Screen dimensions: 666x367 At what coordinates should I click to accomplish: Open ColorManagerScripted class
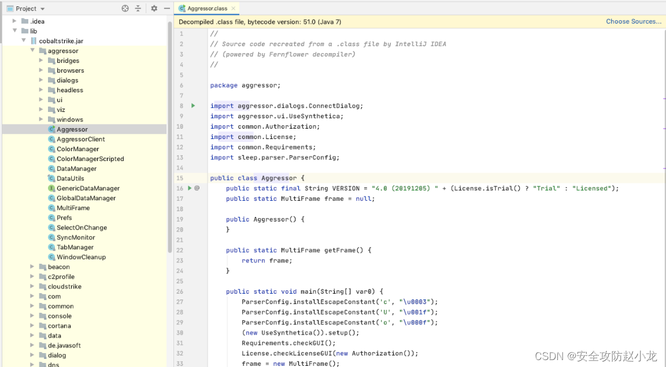click(x=90, y=159)
